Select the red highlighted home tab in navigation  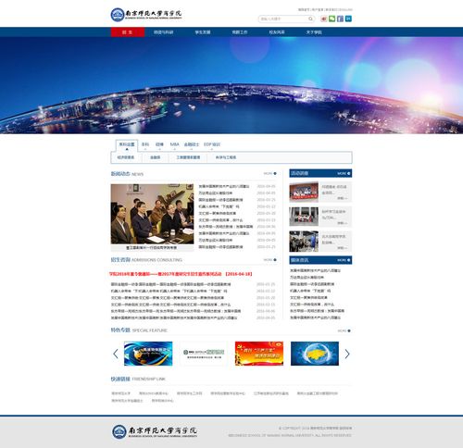128,32
